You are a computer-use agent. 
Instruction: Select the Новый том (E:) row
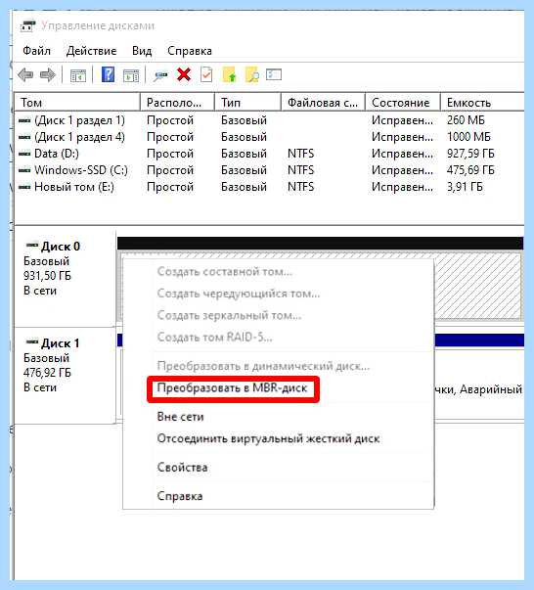tap(269, 187)
